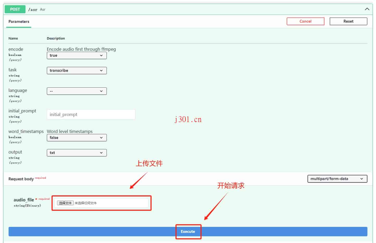
Task: Click the initial_prompt text field
Action: pos(91,114)
